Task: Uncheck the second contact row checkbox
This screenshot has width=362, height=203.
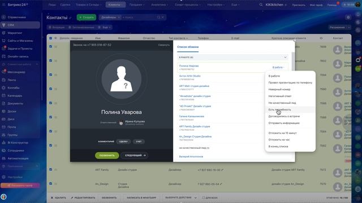Action: point(50,60)
